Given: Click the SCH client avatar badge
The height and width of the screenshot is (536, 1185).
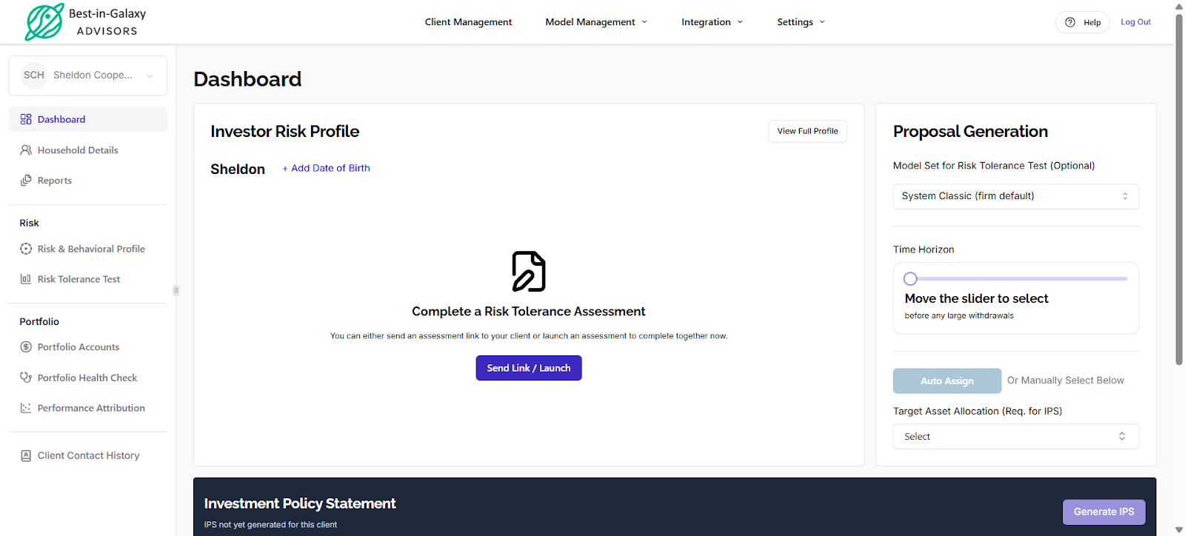Looking at the screenshot, I should (x=34, y=75).
